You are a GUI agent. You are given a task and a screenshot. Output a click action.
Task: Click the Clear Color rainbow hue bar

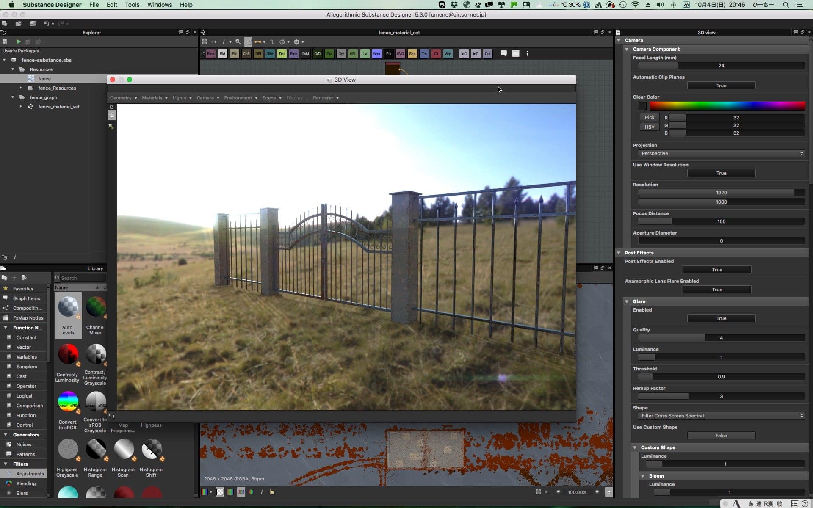(x=727, y=106)
